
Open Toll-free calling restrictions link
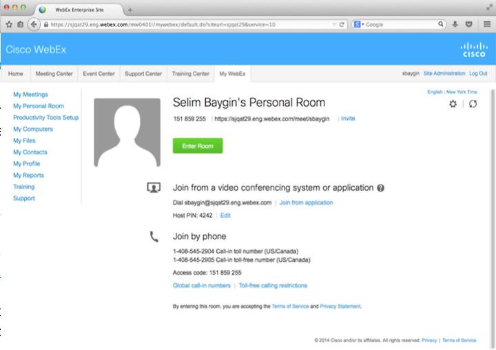pyautogui.click(x=273, y=285)
